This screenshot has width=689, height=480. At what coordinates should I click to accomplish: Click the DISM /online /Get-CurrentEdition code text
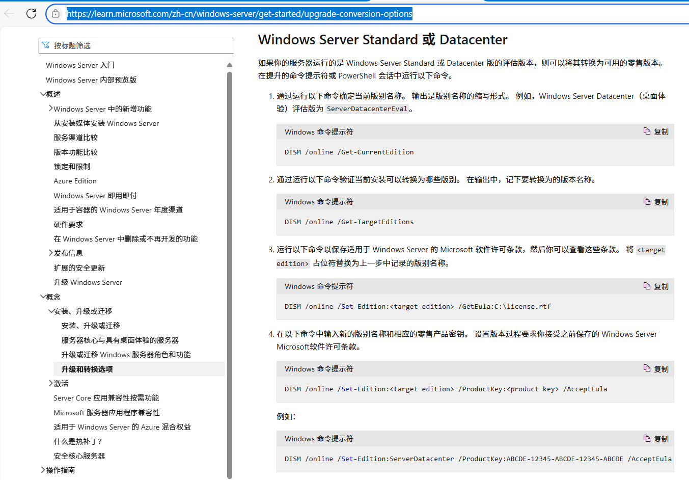coord(349,152)
